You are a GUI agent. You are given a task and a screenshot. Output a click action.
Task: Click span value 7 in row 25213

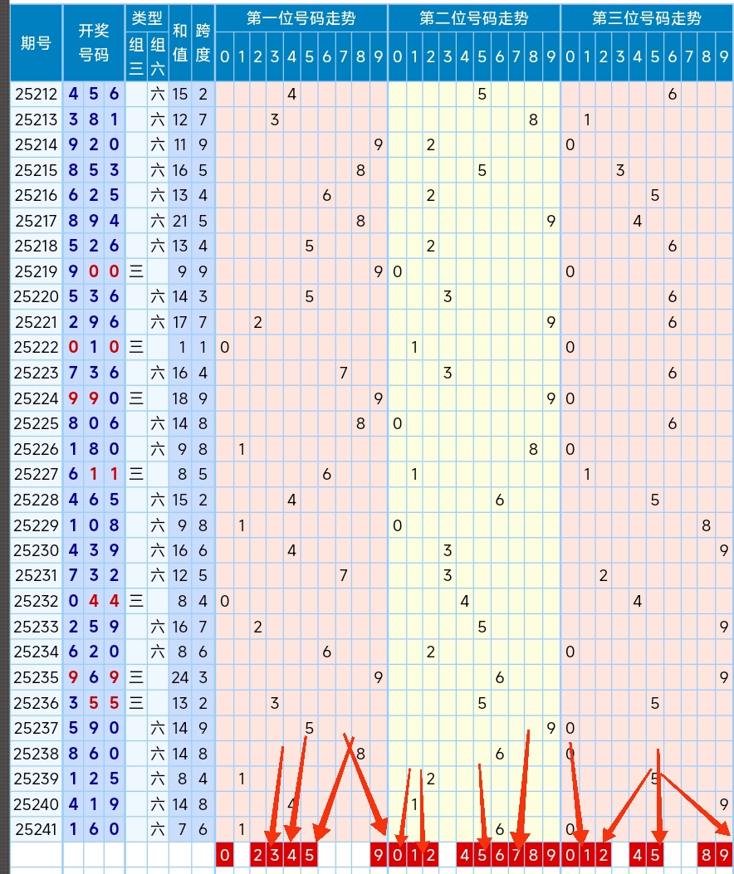click(203, 120)
